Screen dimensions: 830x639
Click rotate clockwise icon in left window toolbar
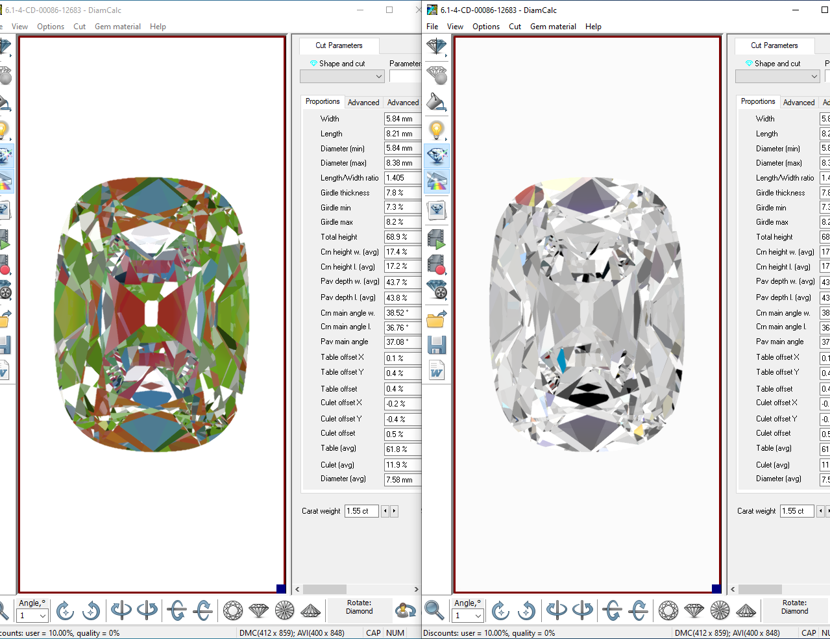coord(65,610)
